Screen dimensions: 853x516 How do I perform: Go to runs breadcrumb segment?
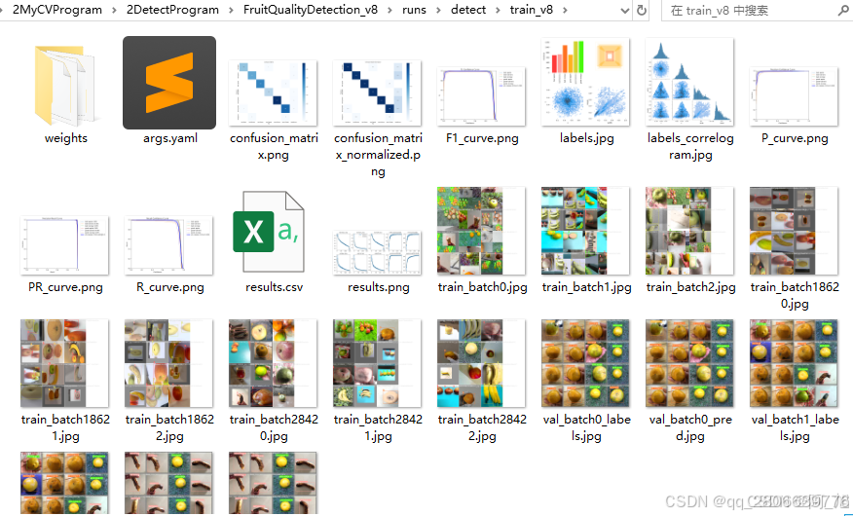(x=414, y=10)
